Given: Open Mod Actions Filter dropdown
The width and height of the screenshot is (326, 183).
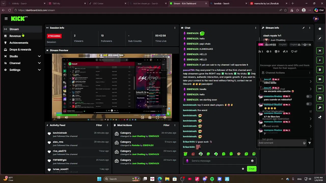Looking at the screenshot, I should click(166, 125).
